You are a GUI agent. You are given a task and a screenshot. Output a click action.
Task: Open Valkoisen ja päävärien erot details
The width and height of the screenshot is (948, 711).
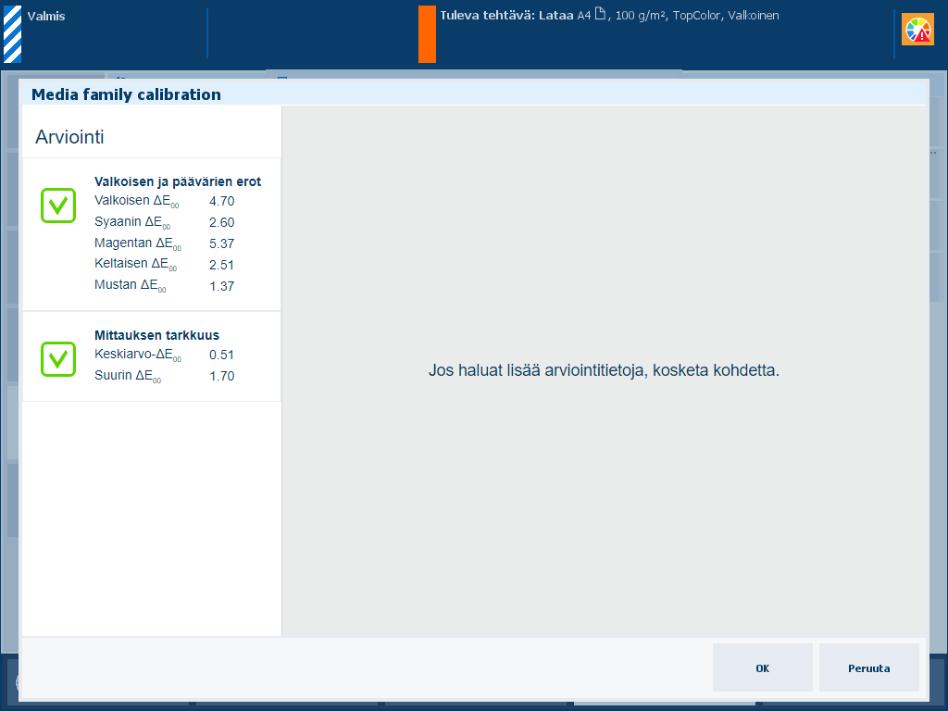177,181
